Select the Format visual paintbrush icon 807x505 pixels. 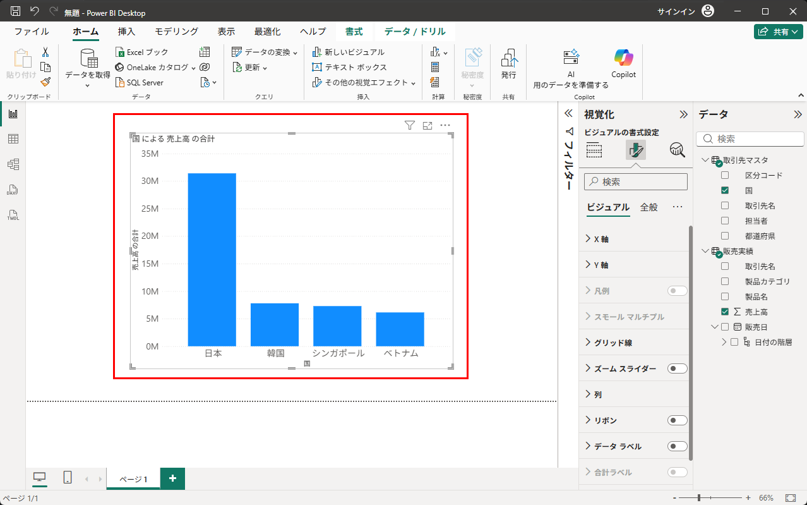[636, 150]
